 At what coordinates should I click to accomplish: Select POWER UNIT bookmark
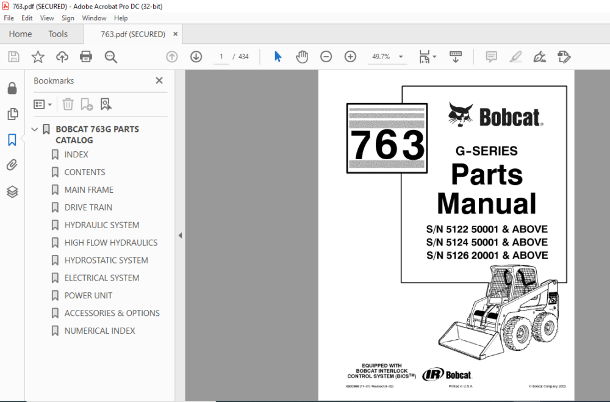(88, 295)
